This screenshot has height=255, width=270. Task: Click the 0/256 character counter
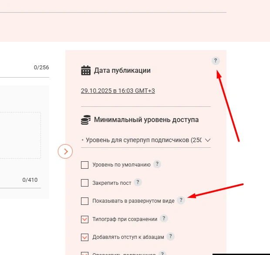(41, 68)
